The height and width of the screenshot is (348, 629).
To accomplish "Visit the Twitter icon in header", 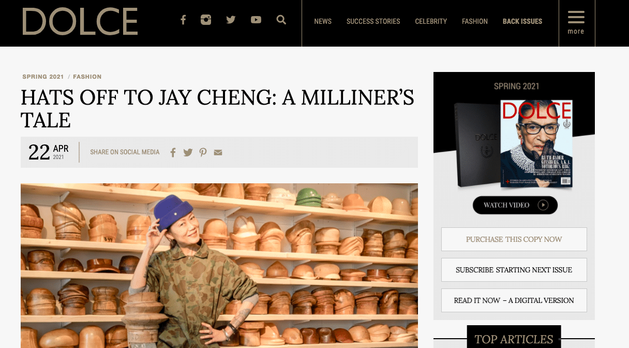I will pyautogui.click(x=231, y=20).
